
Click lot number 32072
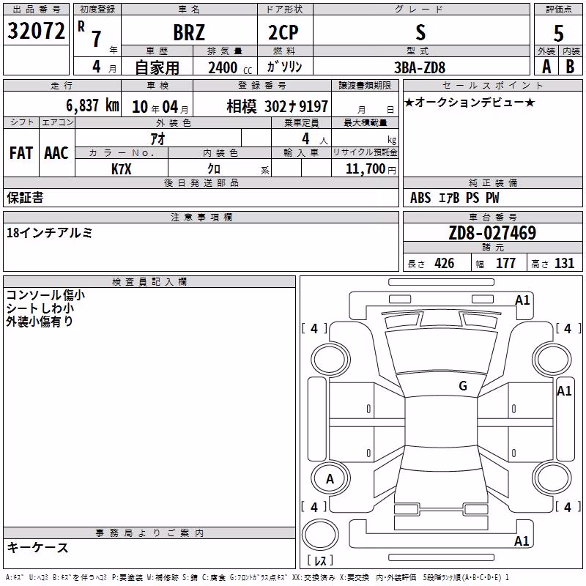click(36, 31)
